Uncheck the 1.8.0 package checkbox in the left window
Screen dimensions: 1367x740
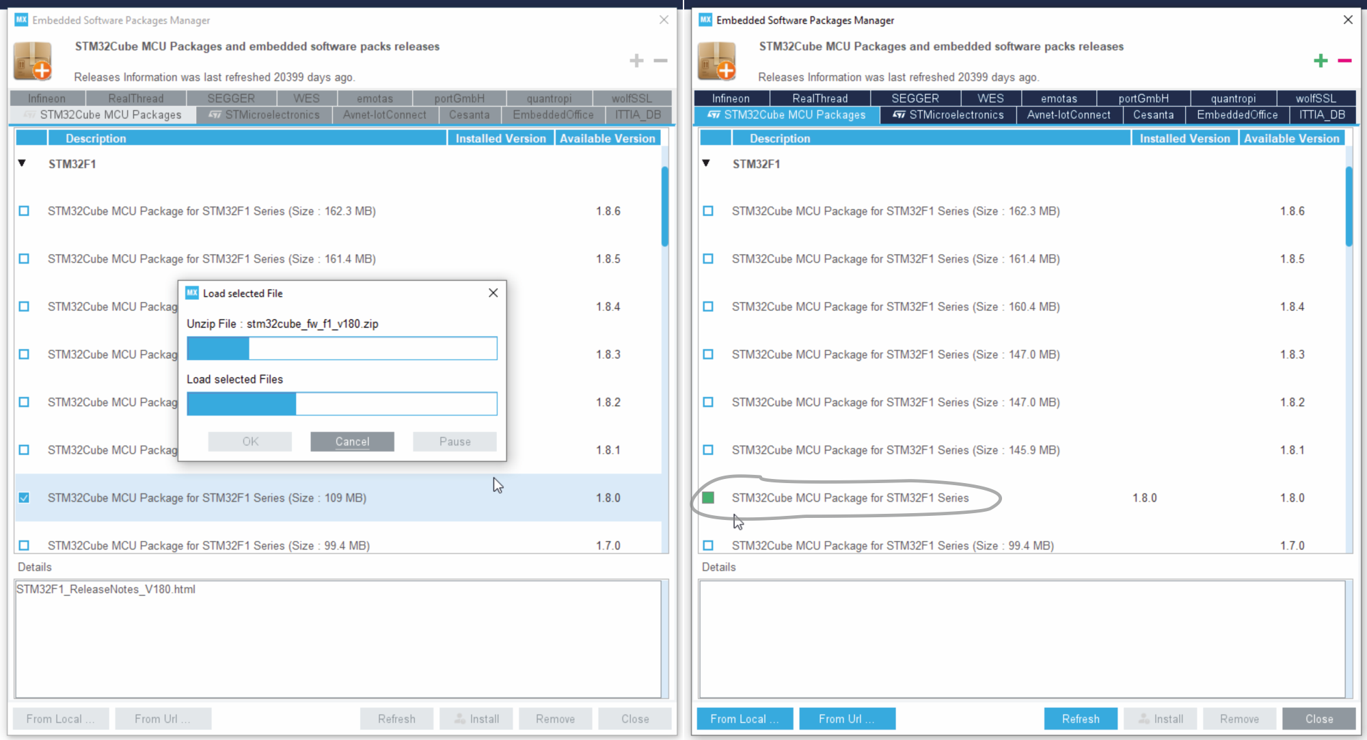tap(24, 498)
